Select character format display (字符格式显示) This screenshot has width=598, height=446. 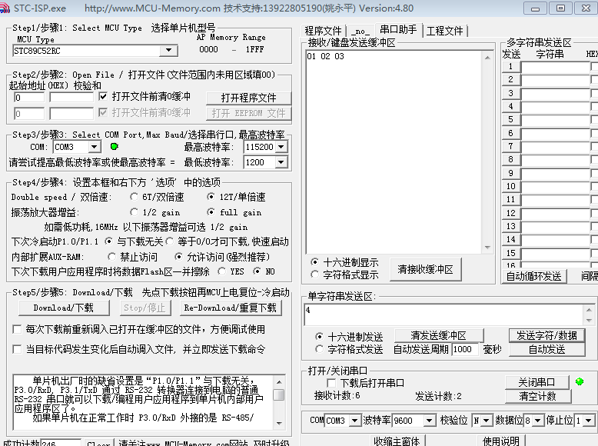[315, 275]
